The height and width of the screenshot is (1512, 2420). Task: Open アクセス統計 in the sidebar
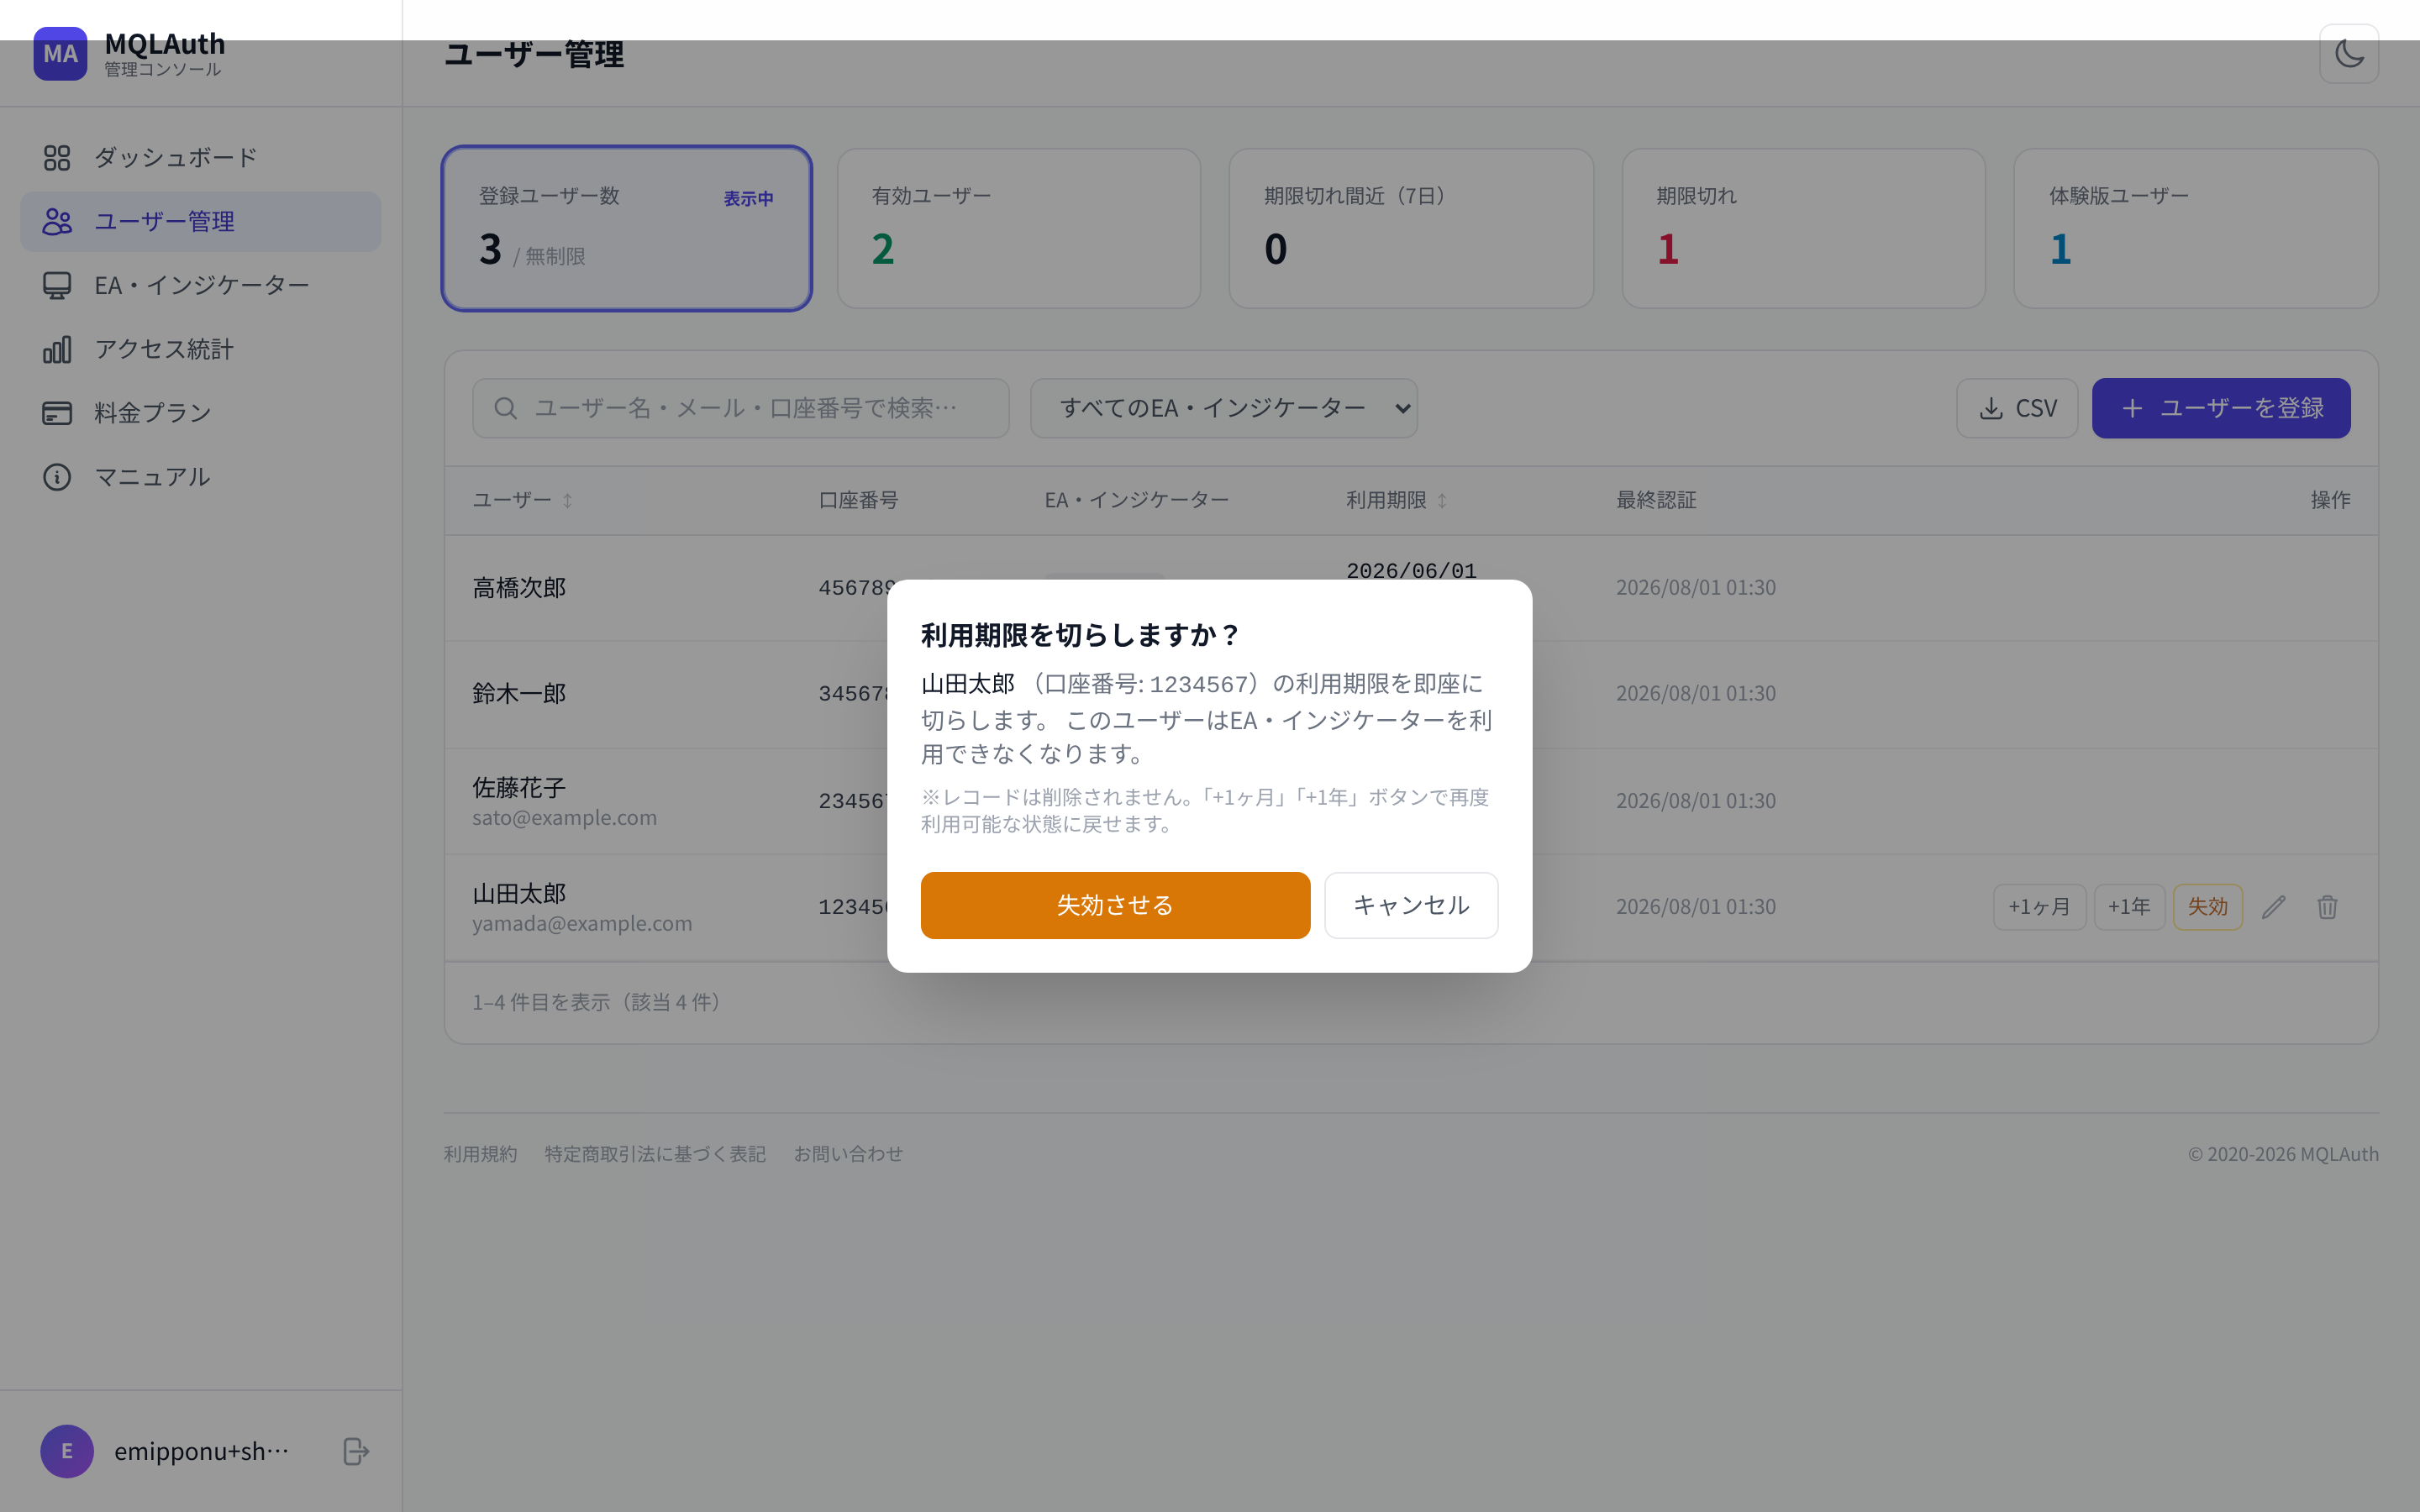(x=200, y=349)
